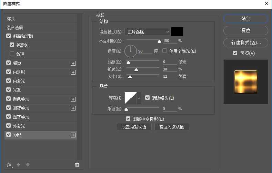272x173 pixels.
Task: Click the move effect up arrow
Action: [x=19, y=165]
